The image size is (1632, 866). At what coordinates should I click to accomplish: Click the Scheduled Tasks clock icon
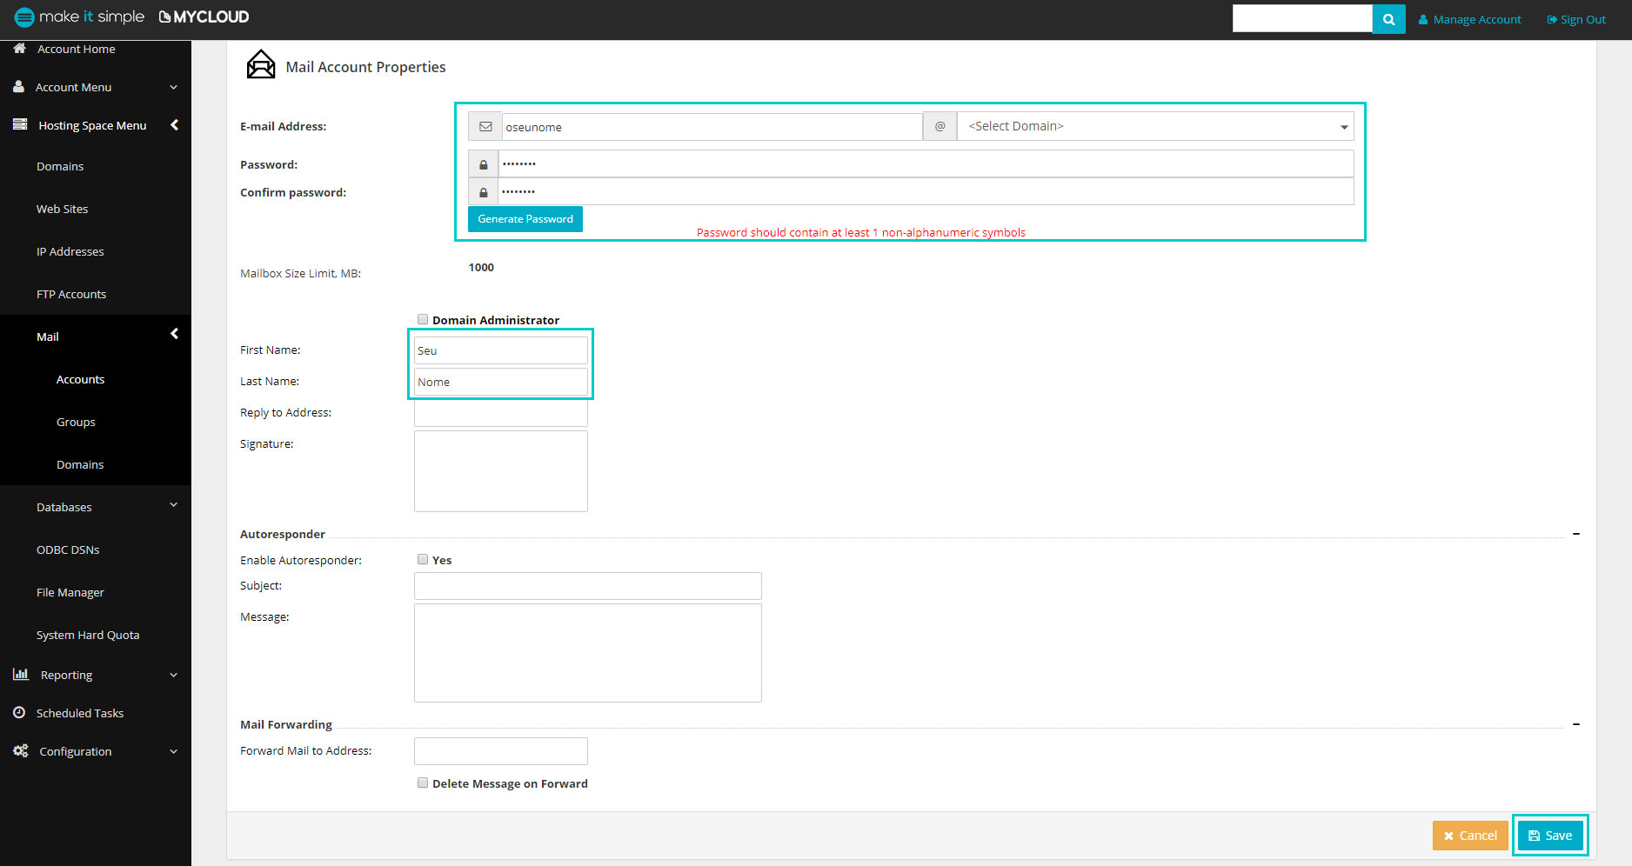point(19,713)
